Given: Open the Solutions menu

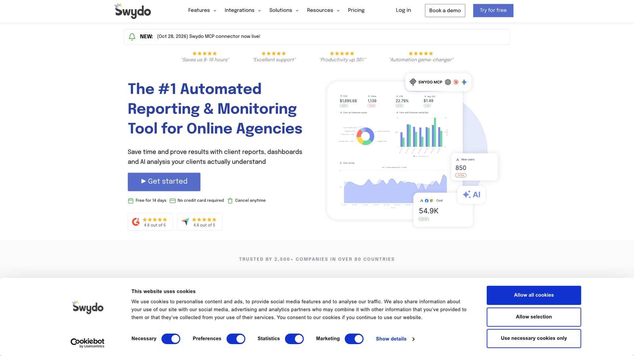Looking at the screenshot, I should click(x=284, y=10).
